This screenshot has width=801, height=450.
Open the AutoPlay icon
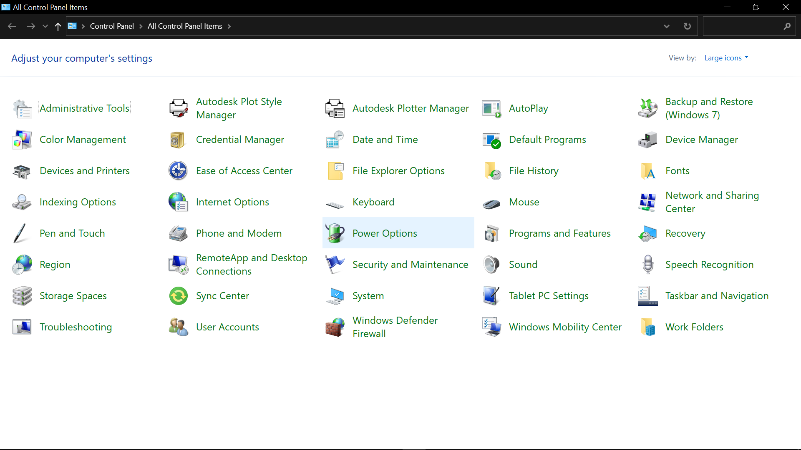491,108
